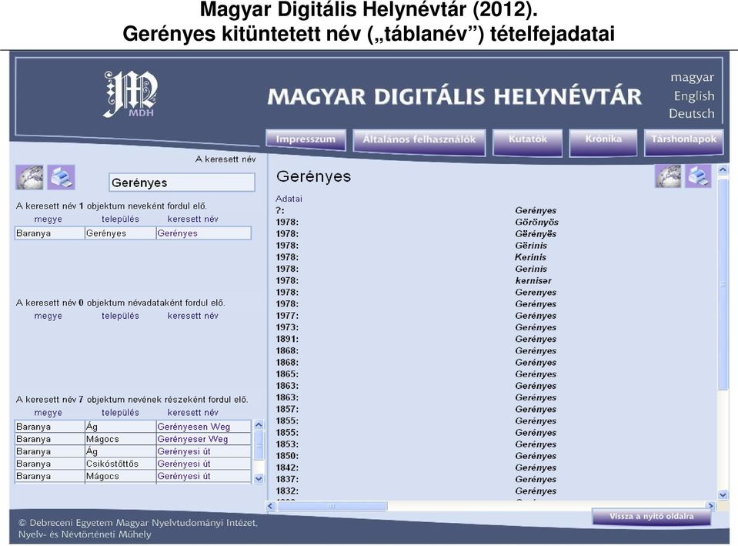Click the down arrow of data panel scrollbar
Screen dimensions: 738x546
[x=723, y=494]
